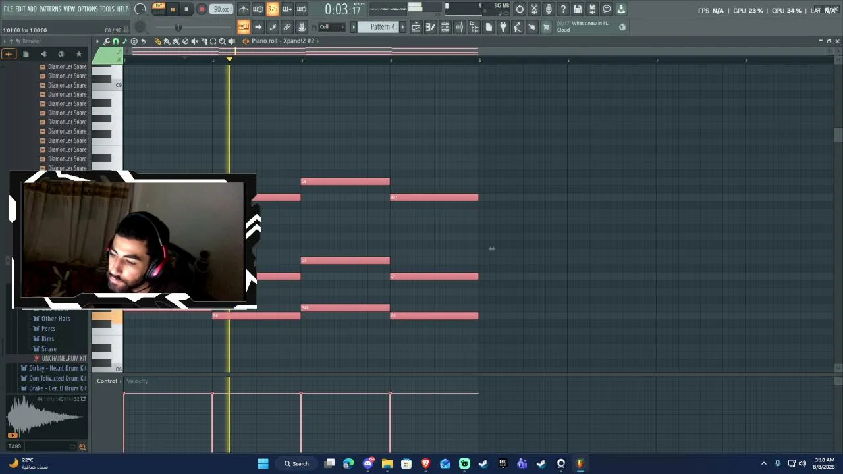Viewport: 843px width, 474px height.
Task: Open the plugin picker plug icon
Action: (x=503, y=27)
